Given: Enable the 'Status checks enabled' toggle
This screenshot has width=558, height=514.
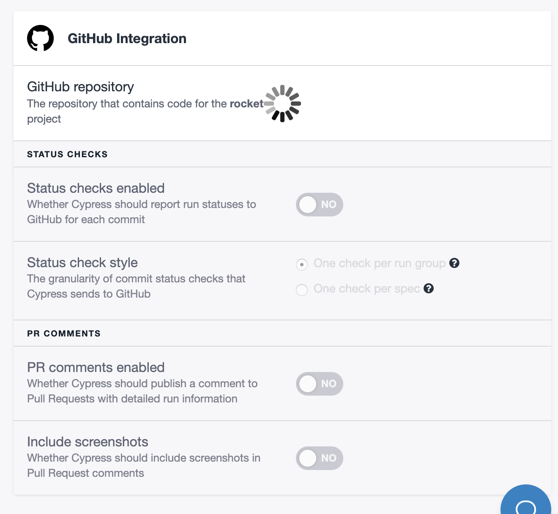Looking at the screenshot, I should click(x=319, y=204).
